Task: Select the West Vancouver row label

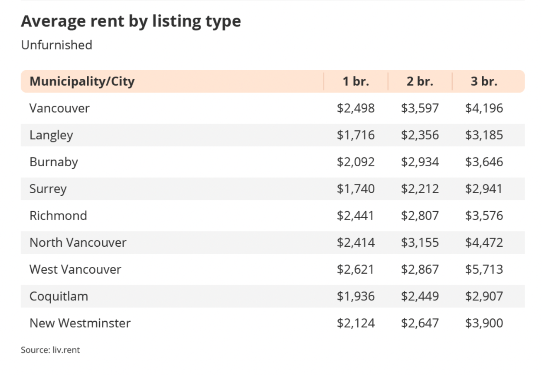Action: [75, 269]
